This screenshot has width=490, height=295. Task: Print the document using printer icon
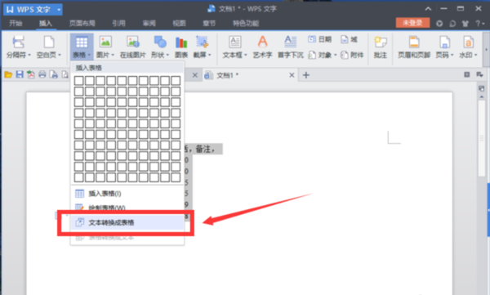[x=42, y=74]
